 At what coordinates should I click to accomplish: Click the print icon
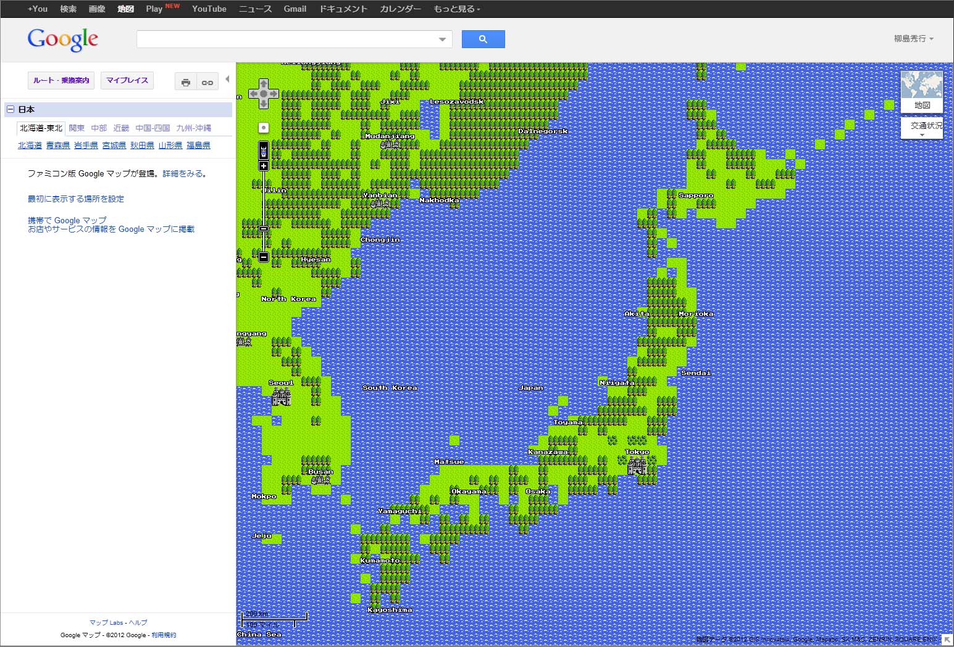186,82
